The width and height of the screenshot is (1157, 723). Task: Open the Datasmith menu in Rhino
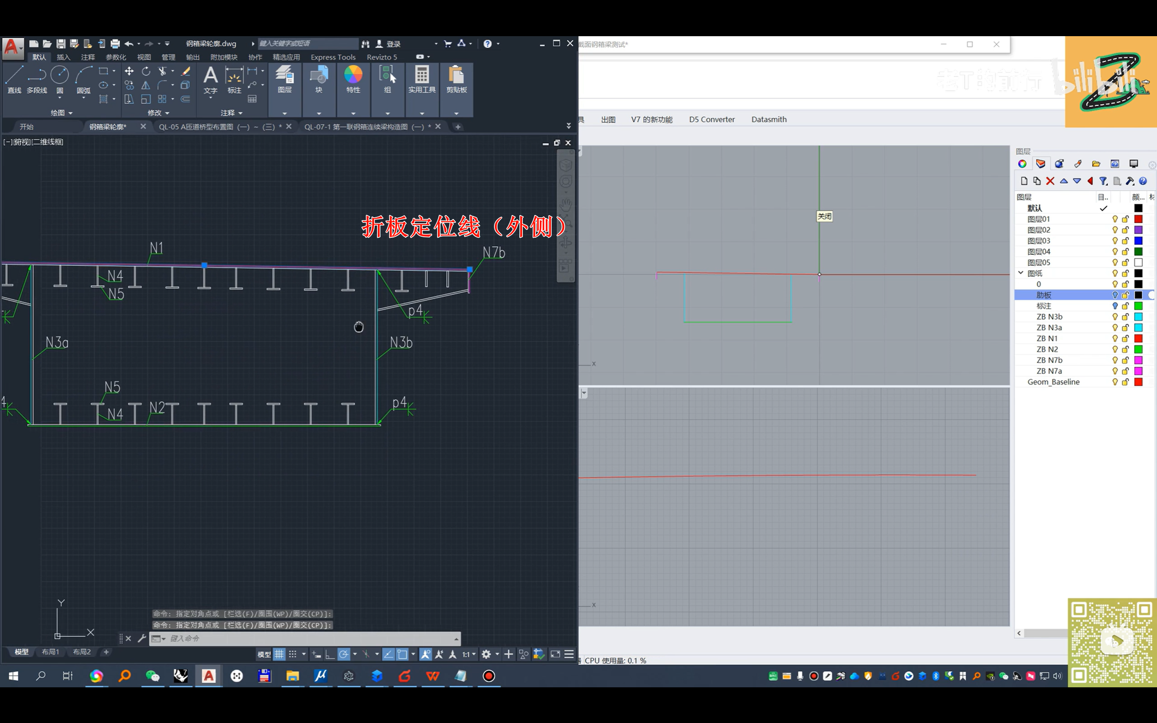tap(768, 120)
